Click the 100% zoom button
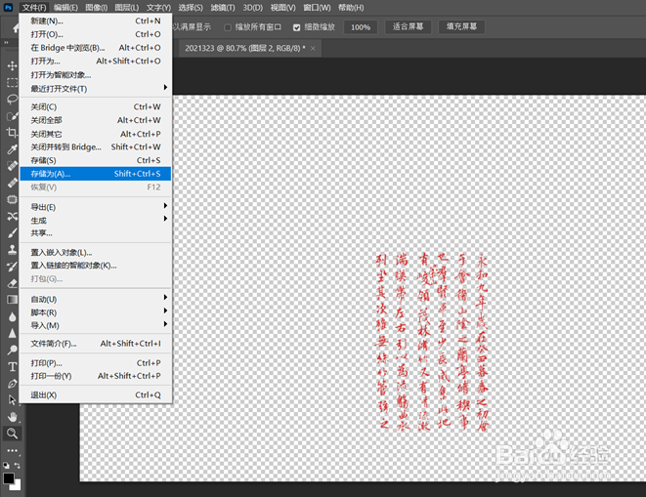The image size is (646, 497). pyautogui.click(x=361, y=27)
